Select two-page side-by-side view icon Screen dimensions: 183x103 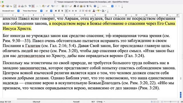[x=154, y=102]
